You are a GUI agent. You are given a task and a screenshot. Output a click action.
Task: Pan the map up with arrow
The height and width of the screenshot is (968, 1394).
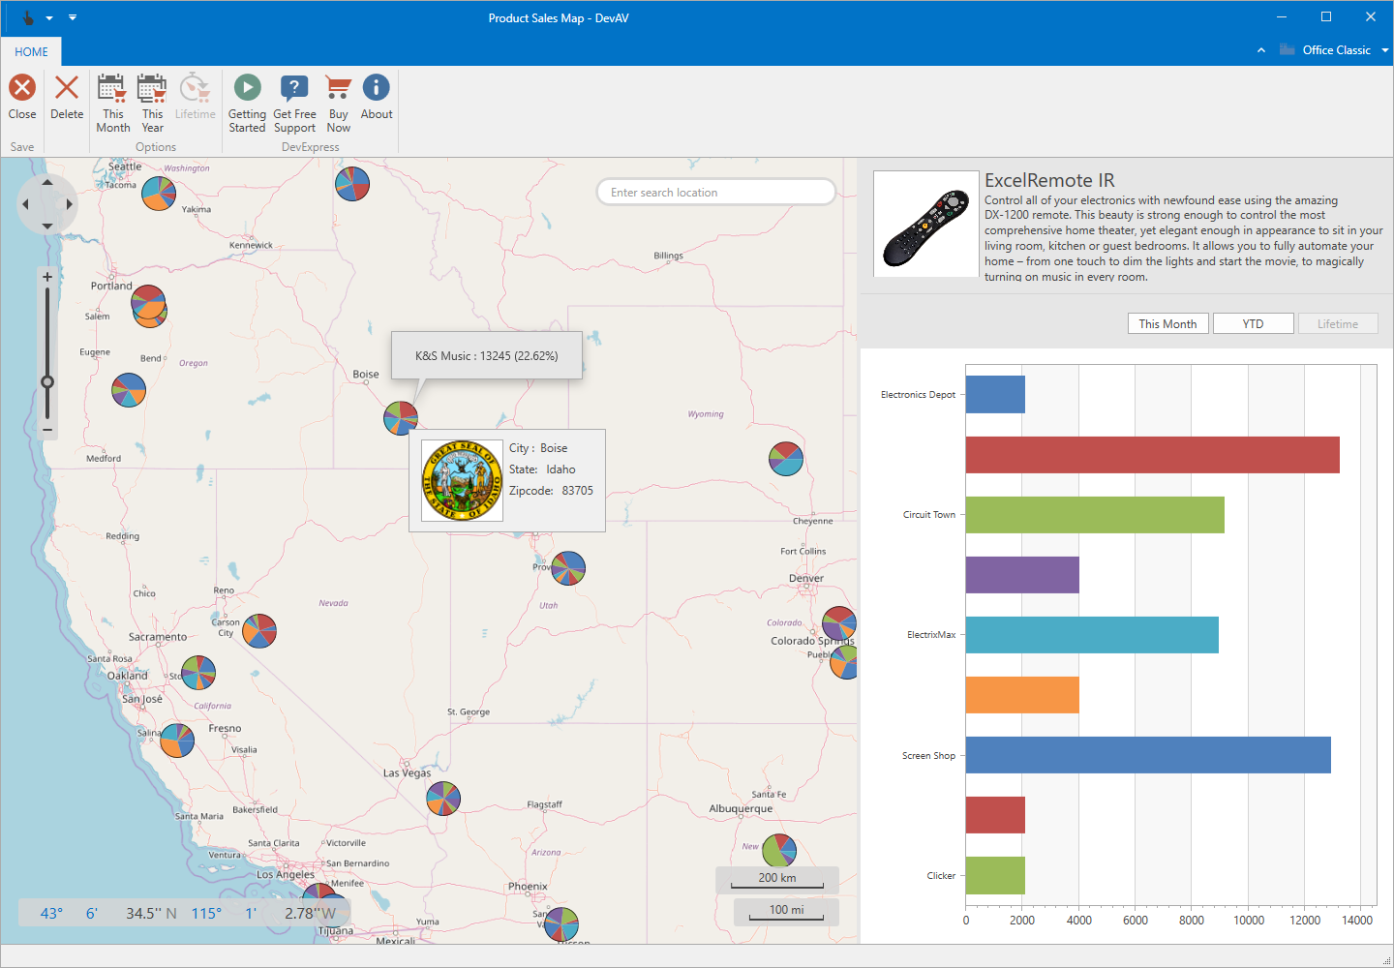pos(47,183)
